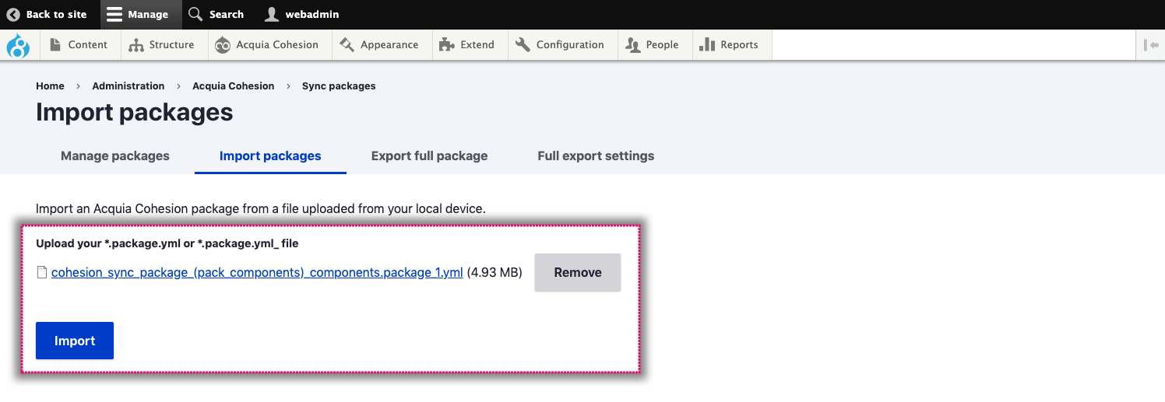The width and height of the screenshot is (1165, 402).
Task: Click the Search magnifier icon
Action: (x=195, y=14)
